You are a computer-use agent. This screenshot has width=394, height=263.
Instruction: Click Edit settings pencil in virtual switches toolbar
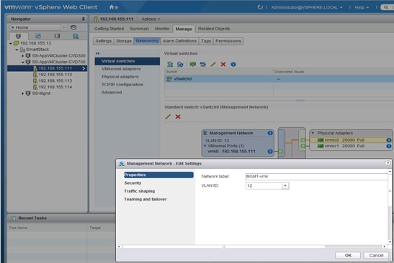tap(213, 64)
